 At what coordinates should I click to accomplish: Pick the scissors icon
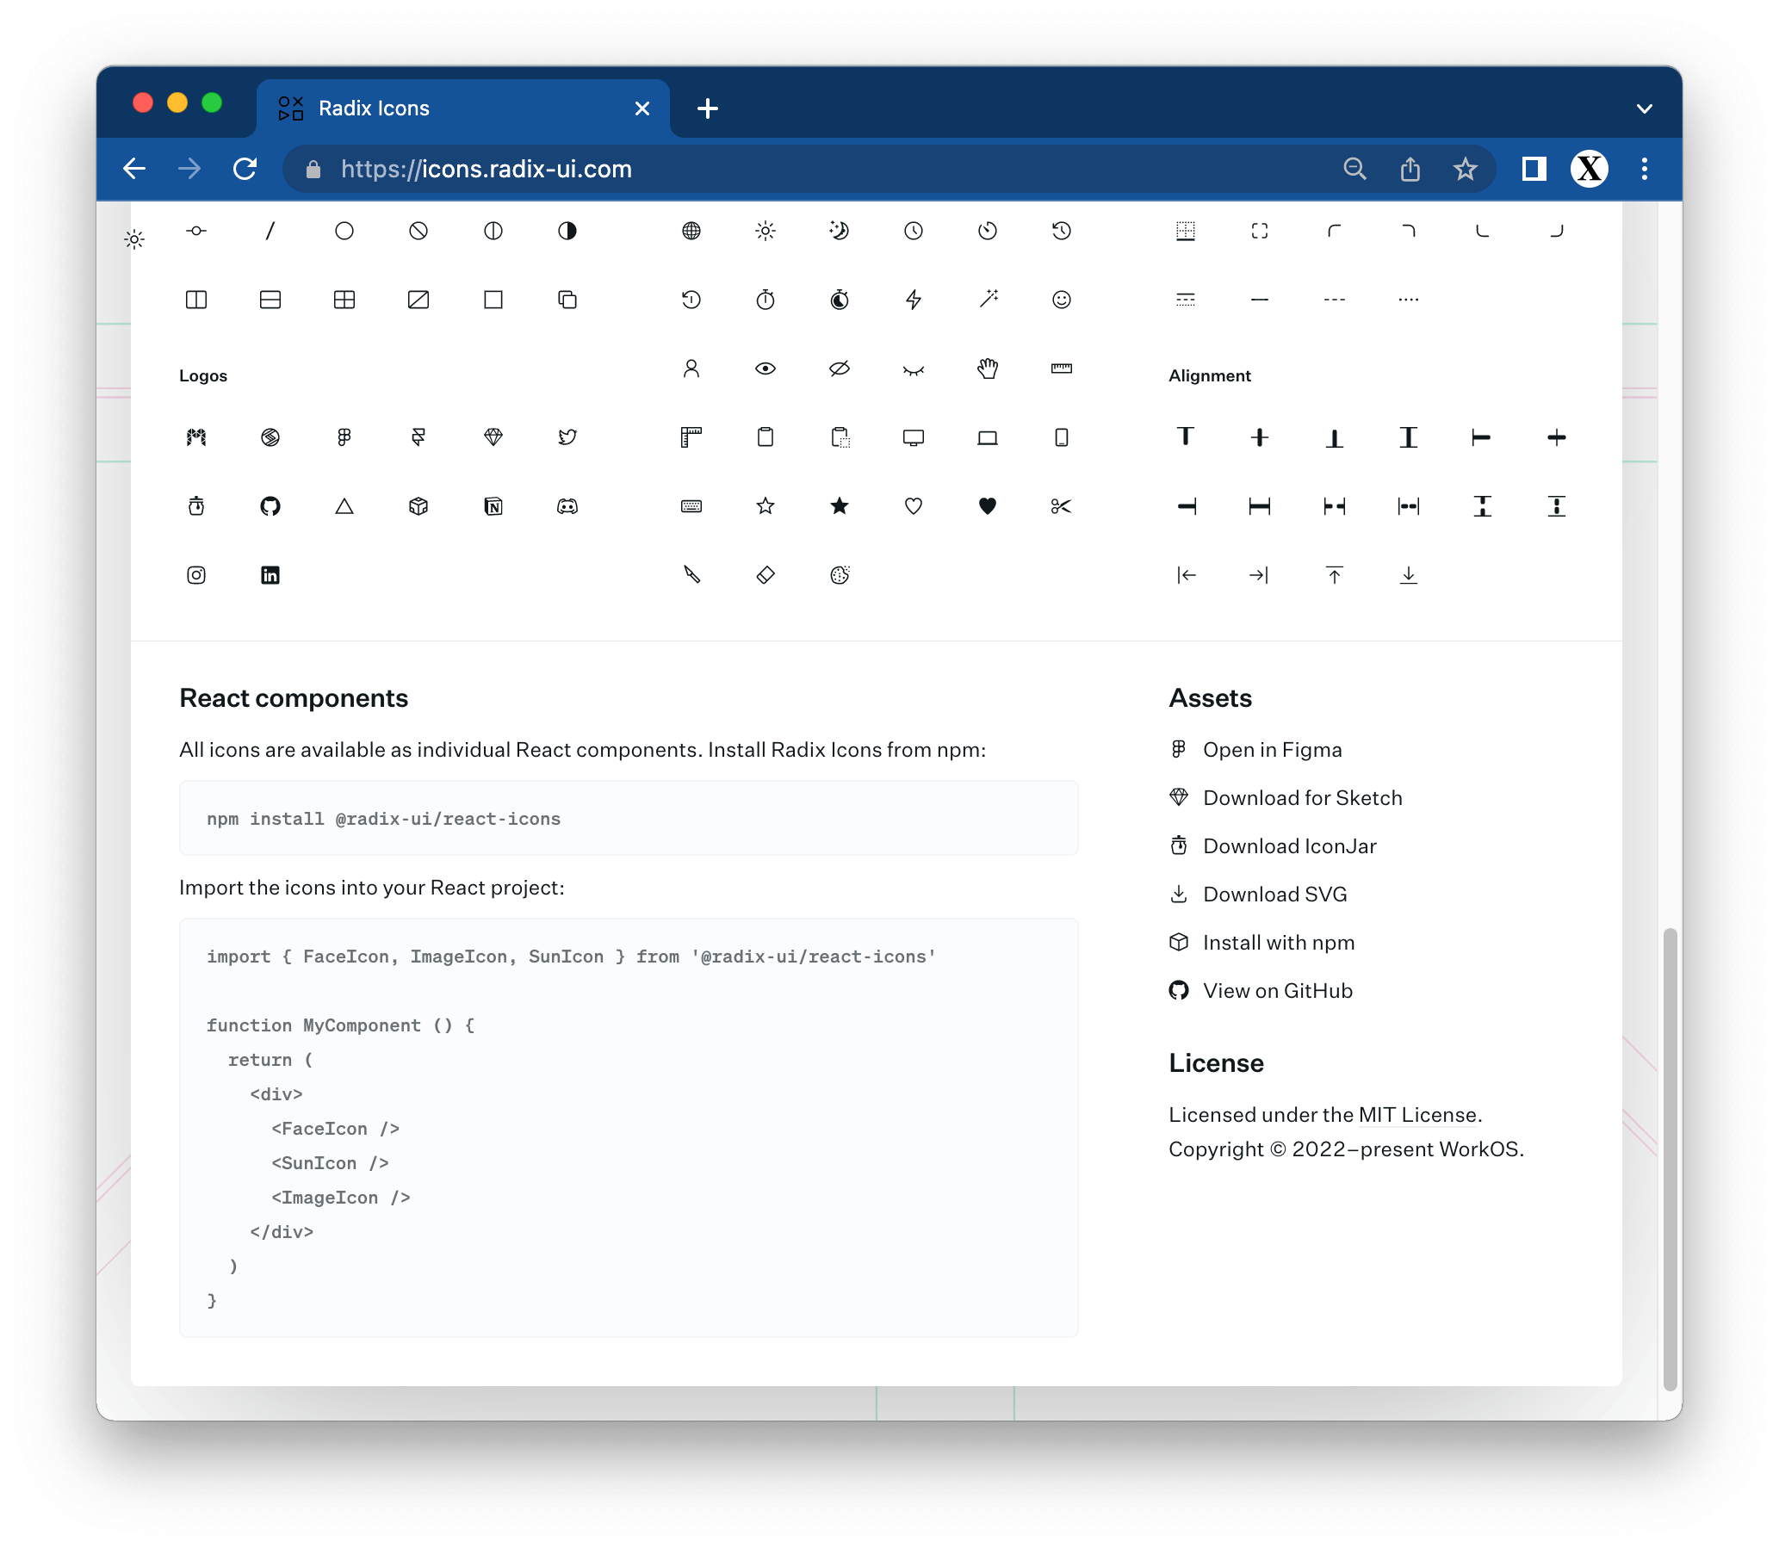[1061, 506]
